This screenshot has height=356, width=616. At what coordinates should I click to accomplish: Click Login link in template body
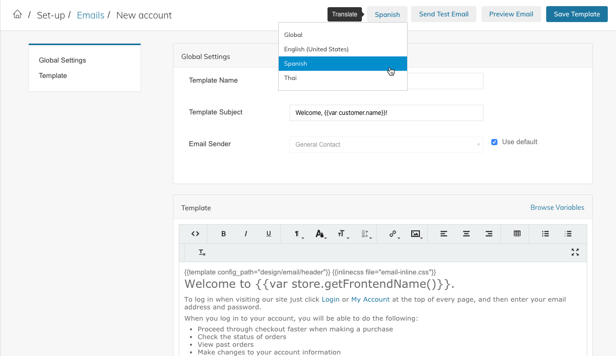pyautogui.click(x=331, y=299)
